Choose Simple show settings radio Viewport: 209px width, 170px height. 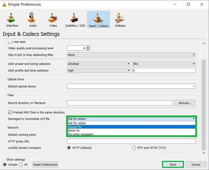pos(5,165)
